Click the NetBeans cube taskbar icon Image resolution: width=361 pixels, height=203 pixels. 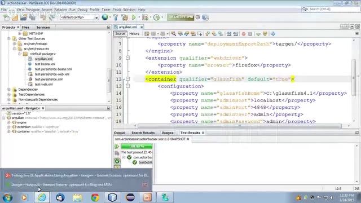click(x=112, y=197)
